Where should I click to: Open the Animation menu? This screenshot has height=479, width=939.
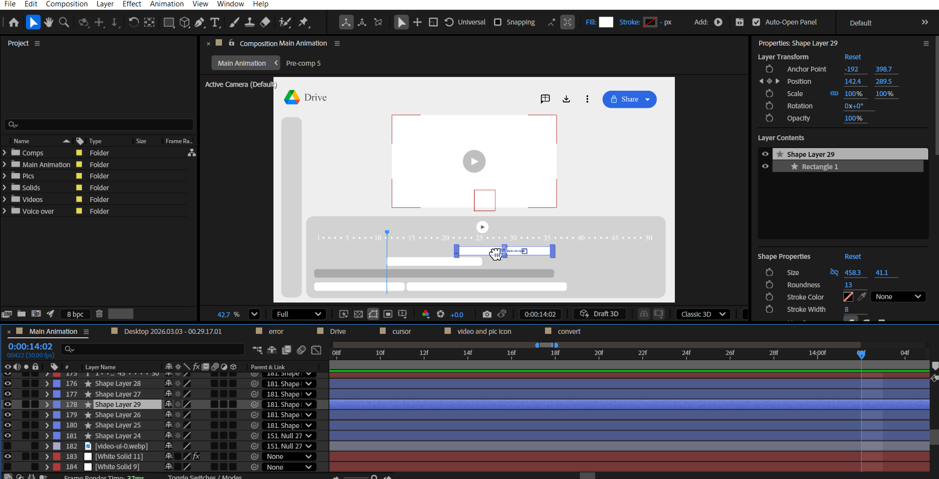pos(167,4)
